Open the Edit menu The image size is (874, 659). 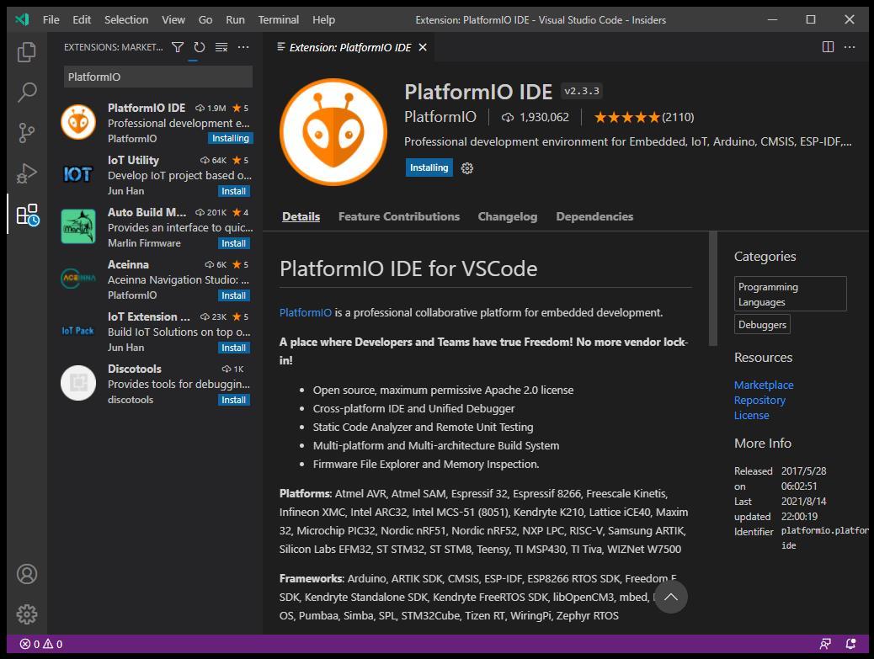[x=82, y=20]
